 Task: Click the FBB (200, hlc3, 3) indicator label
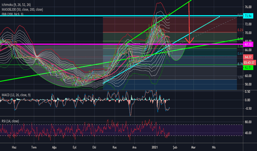12,14
